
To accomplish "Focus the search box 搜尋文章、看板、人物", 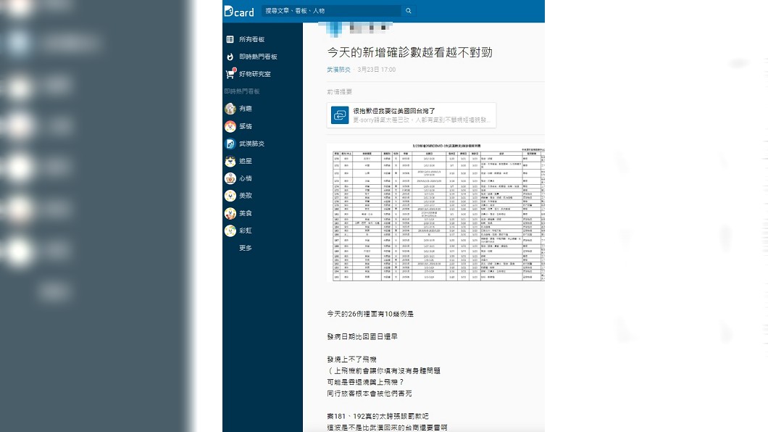I will tap(332, 11).
